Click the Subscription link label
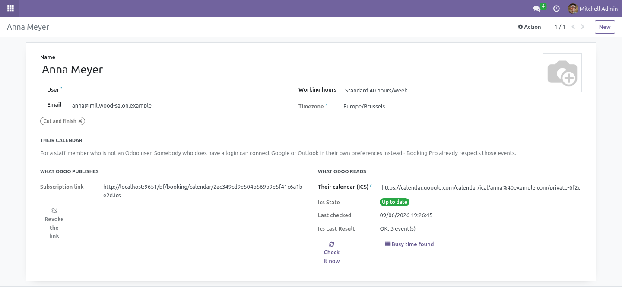The image size is (622, 288). coord(62,187)
